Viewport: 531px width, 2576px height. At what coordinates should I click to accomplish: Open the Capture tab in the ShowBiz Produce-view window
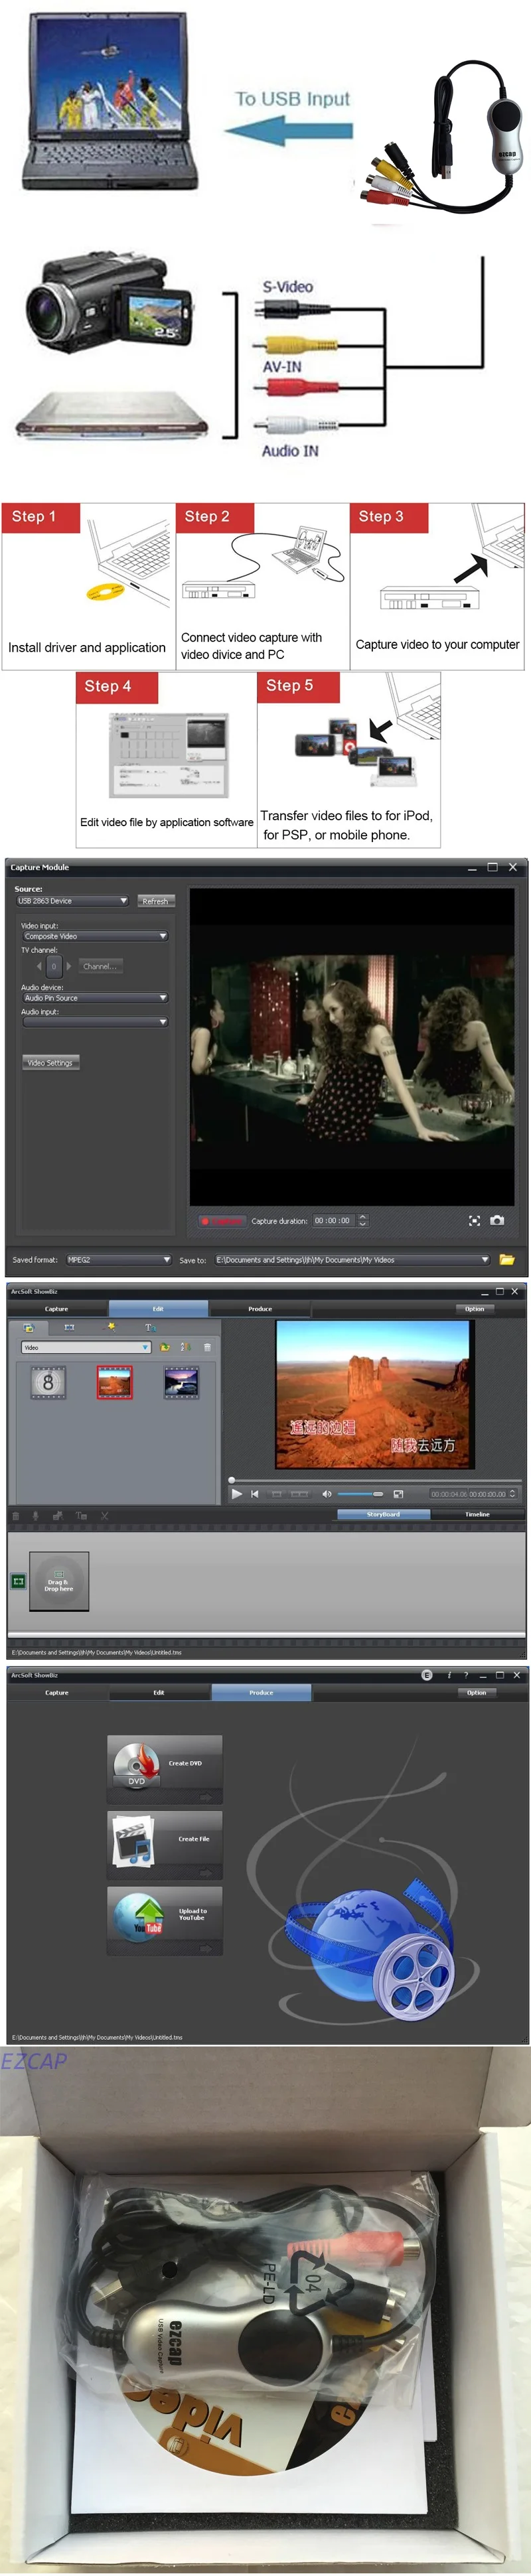[x=56, y=1692]
